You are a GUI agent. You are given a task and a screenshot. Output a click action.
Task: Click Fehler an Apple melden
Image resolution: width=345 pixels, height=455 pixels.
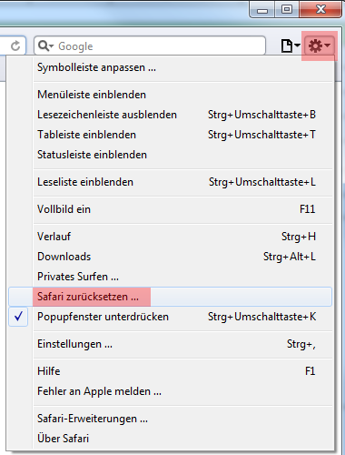[171, 391]
